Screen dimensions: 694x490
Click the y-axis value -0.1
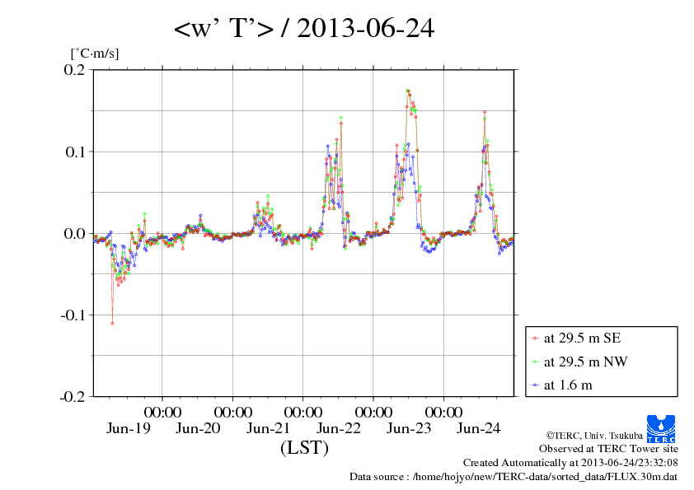(x=73, y=315)
